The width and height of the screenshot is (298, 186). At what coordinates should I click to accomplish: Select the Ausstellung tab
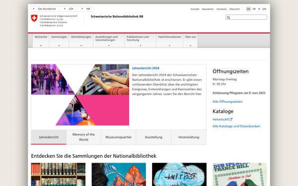(x=153, y=137)
